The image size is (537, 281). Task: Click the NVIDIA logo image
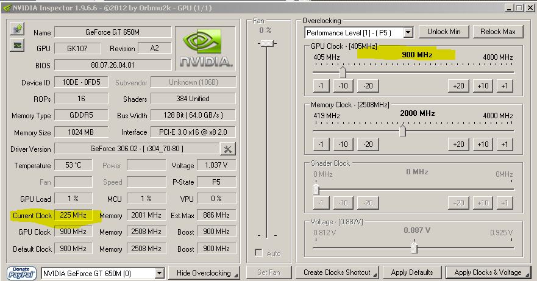205,48
